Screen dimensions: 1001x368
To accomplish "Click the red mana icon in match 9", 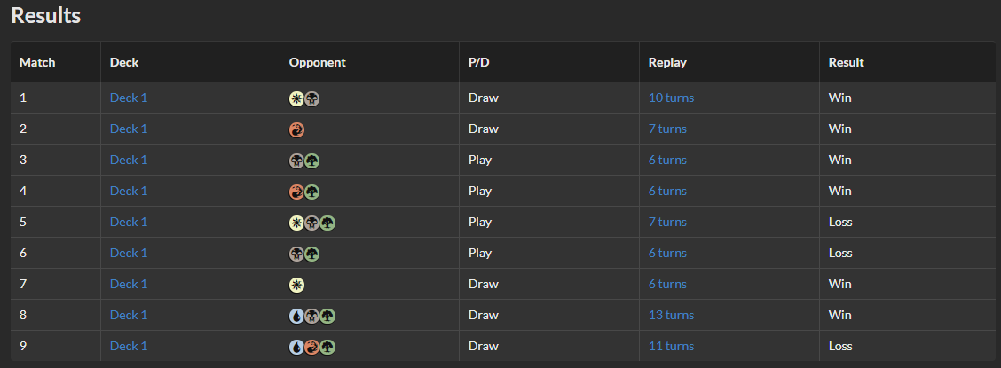I will tap(311, 347).
